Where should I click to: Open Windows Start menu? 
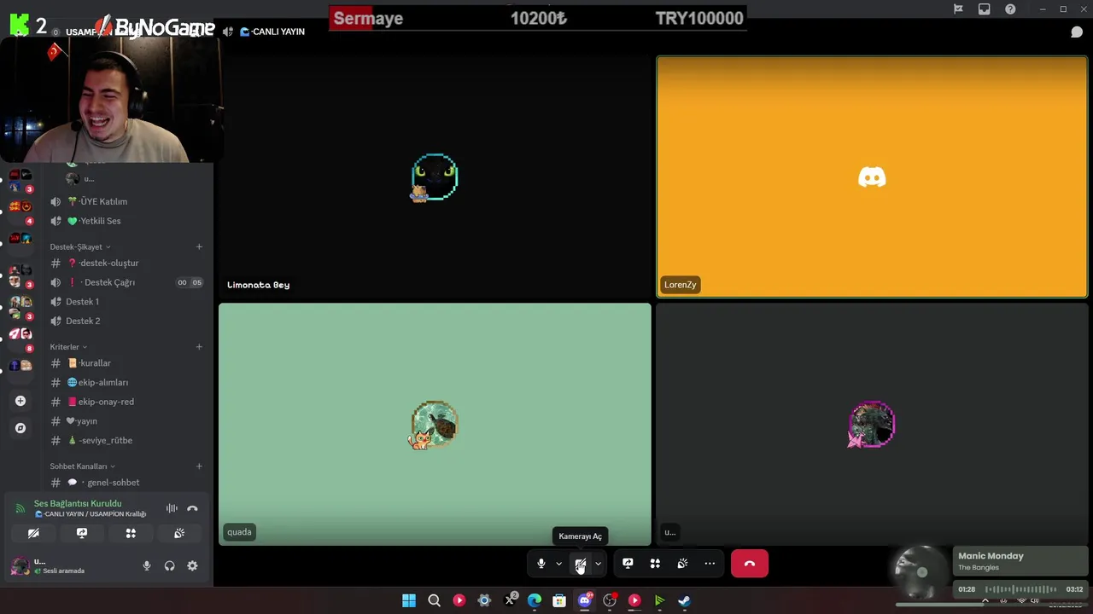(x=409, y=600)
